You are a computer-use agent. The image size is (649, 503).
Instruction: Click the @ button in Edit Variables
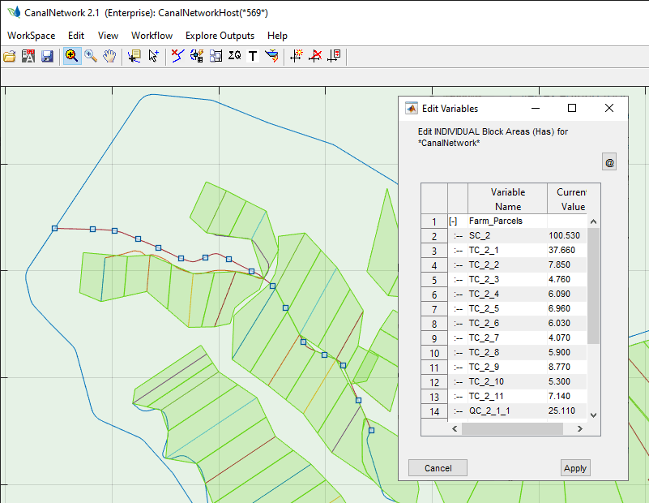click(609, 162)
